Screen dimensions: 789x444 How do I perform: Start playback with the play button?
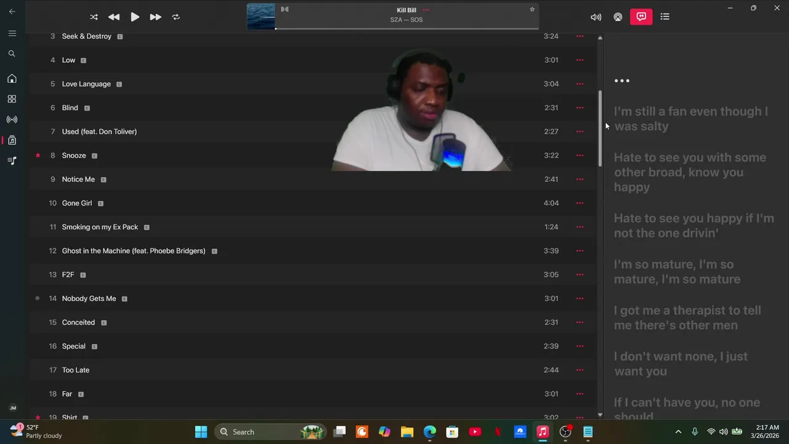(134, 17)
